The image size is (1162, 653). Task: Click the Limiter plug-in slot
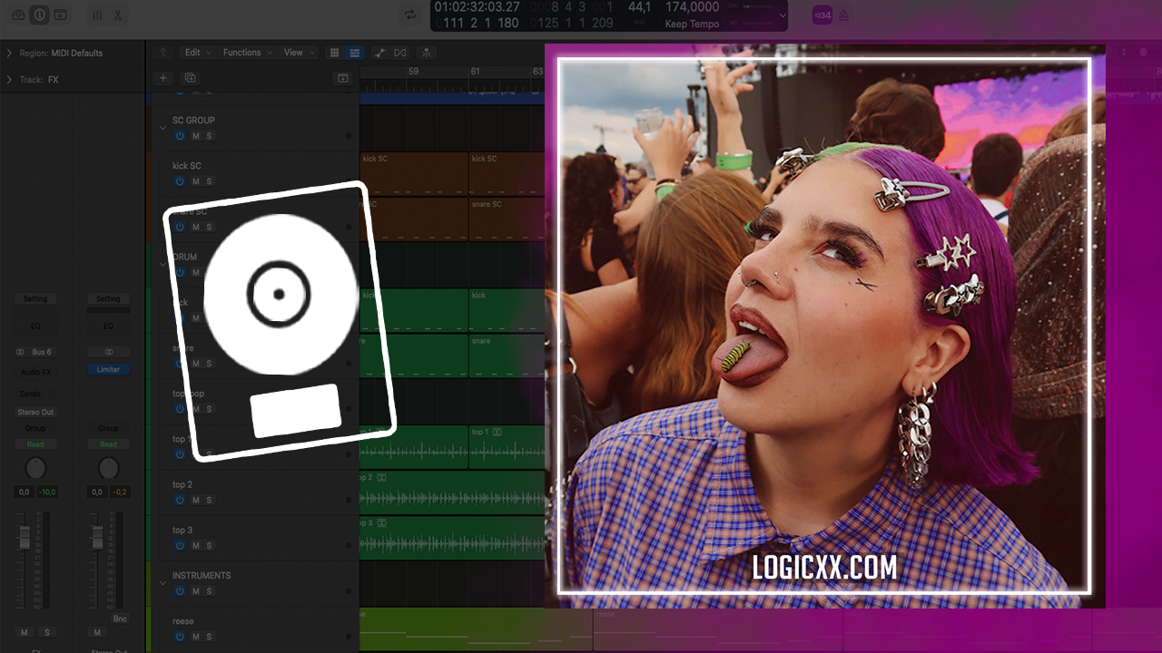[x=108, y=370]
